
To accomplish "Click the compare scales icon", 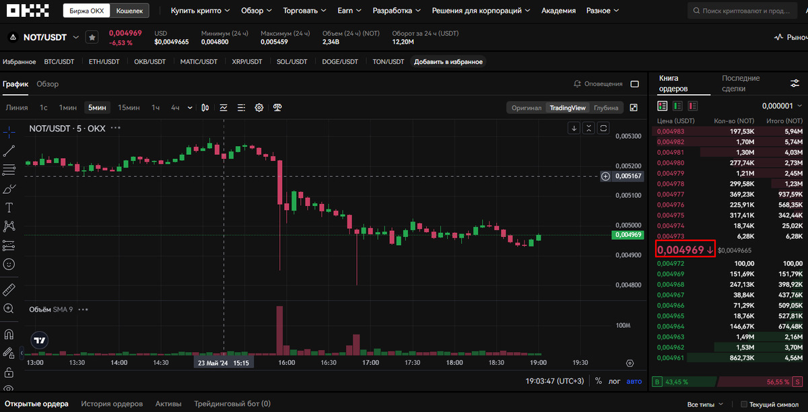I will point(277,107).
